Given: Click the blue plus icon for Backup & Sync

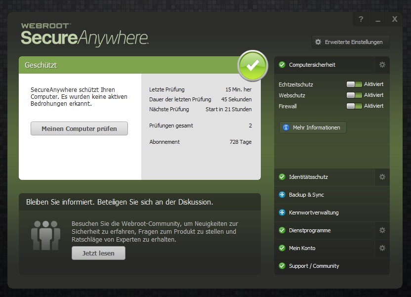Looking at the screenshot, I should point(282,195).
